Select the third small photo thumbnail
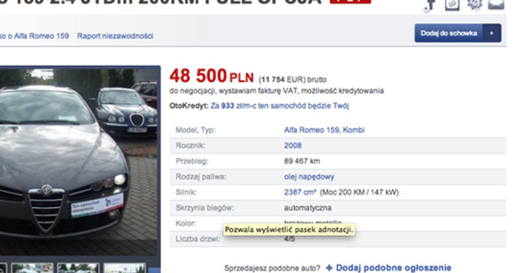This screenshot has width=513, height=273. (78, 268)
